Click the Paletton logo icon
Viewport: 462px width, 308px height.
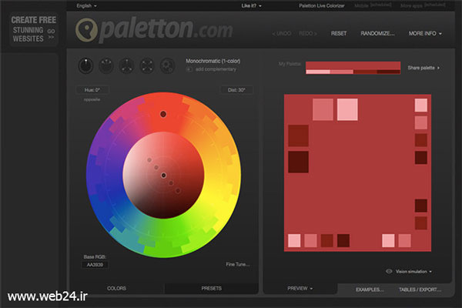coord(86,29)
